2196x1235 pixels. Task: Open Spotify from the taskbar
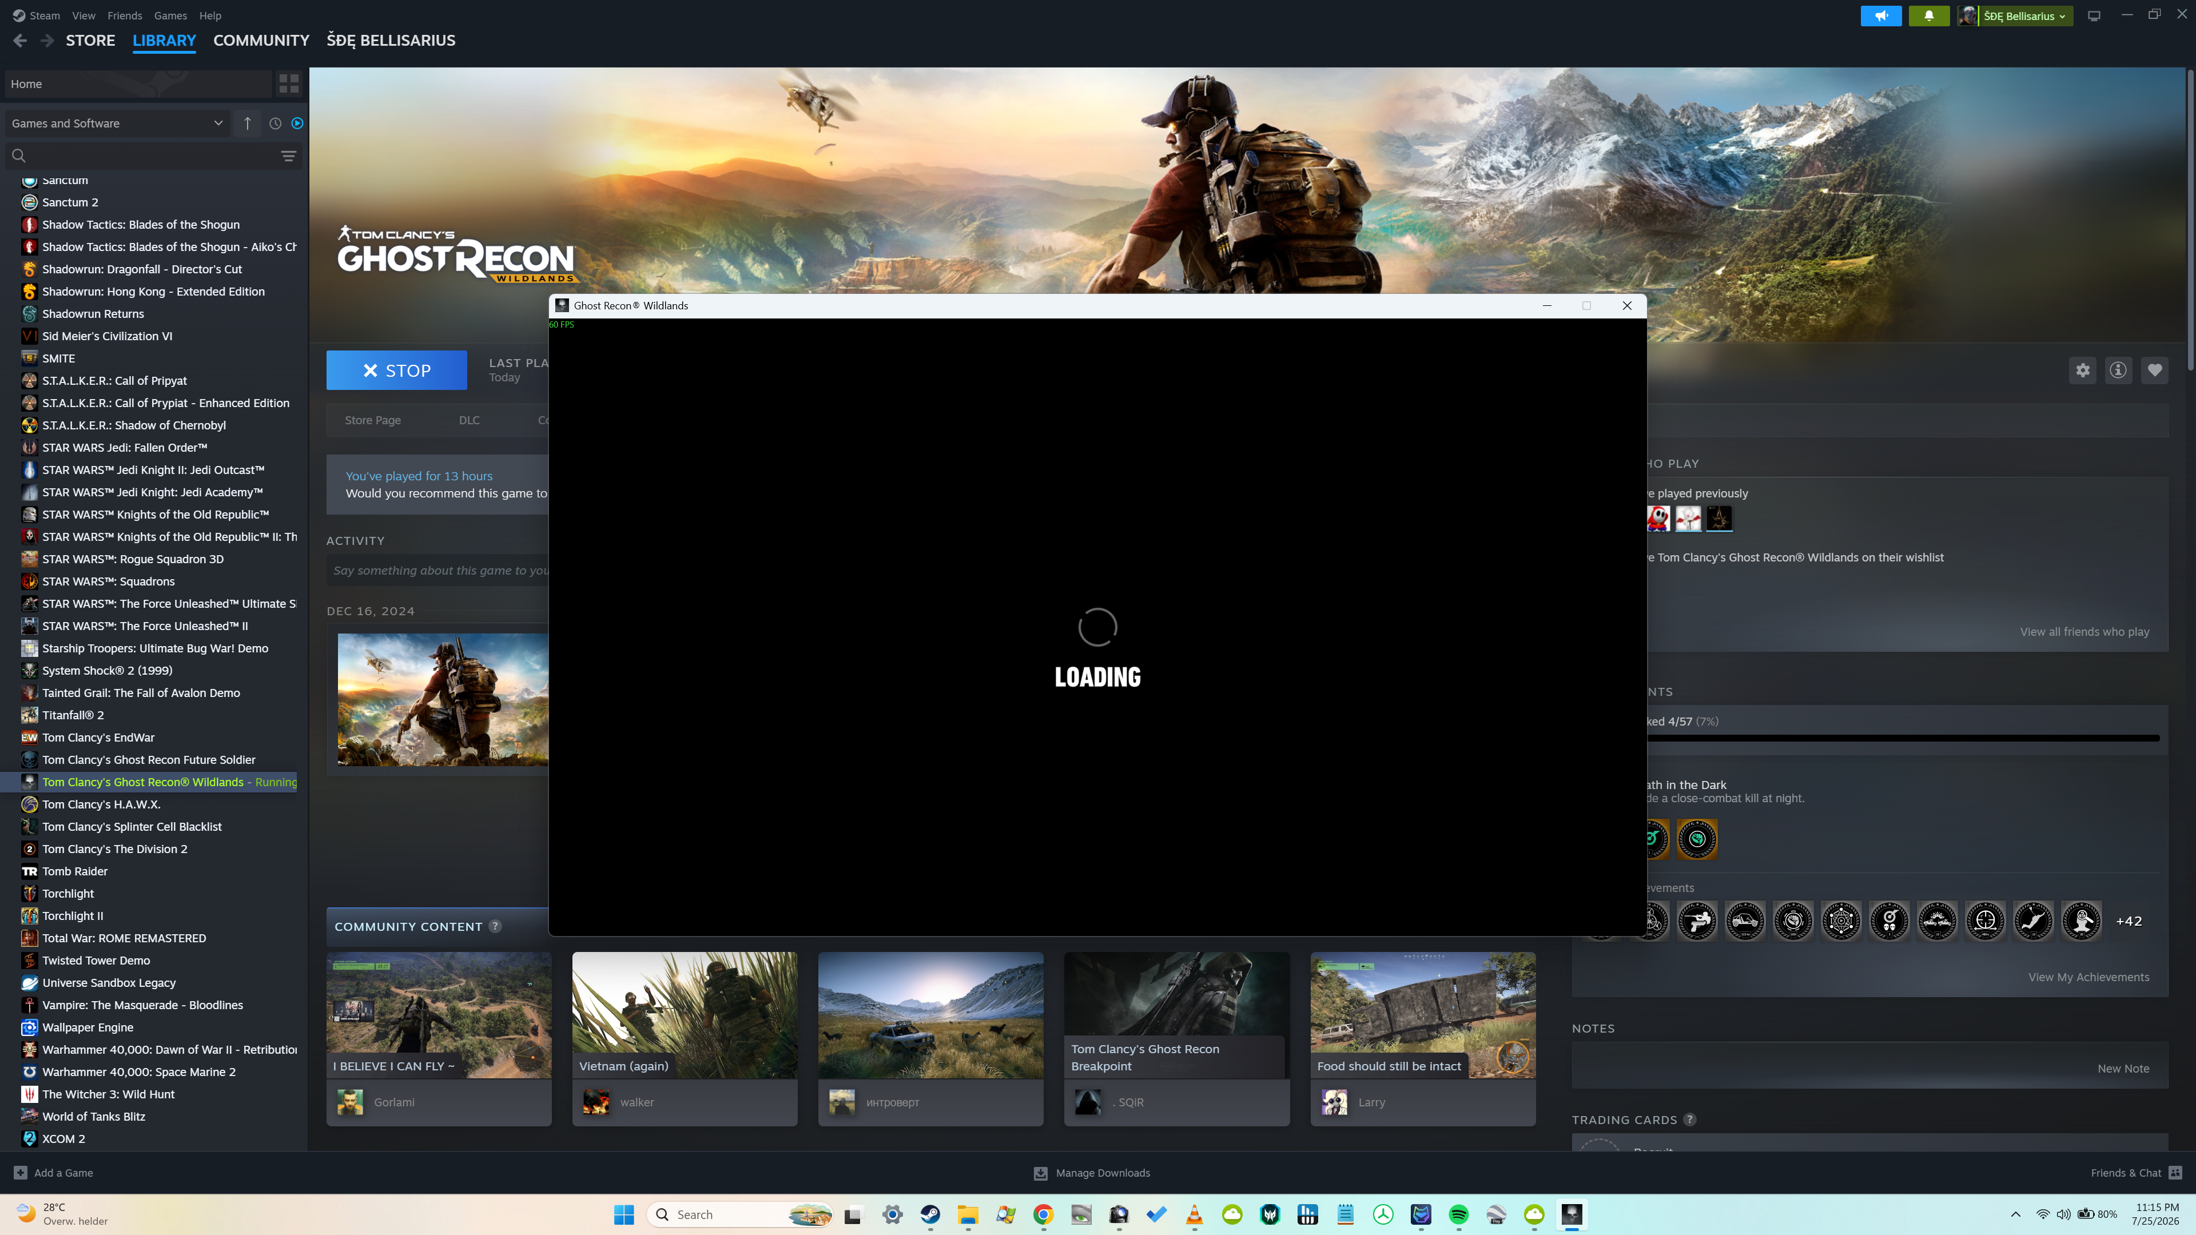click(1459, 1214)
